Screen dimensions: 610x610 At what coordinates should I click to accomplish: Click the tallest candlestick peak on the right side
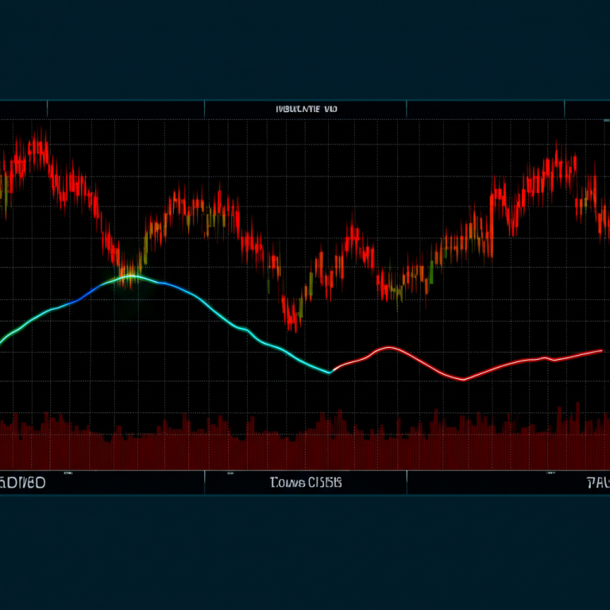point(558,155)
